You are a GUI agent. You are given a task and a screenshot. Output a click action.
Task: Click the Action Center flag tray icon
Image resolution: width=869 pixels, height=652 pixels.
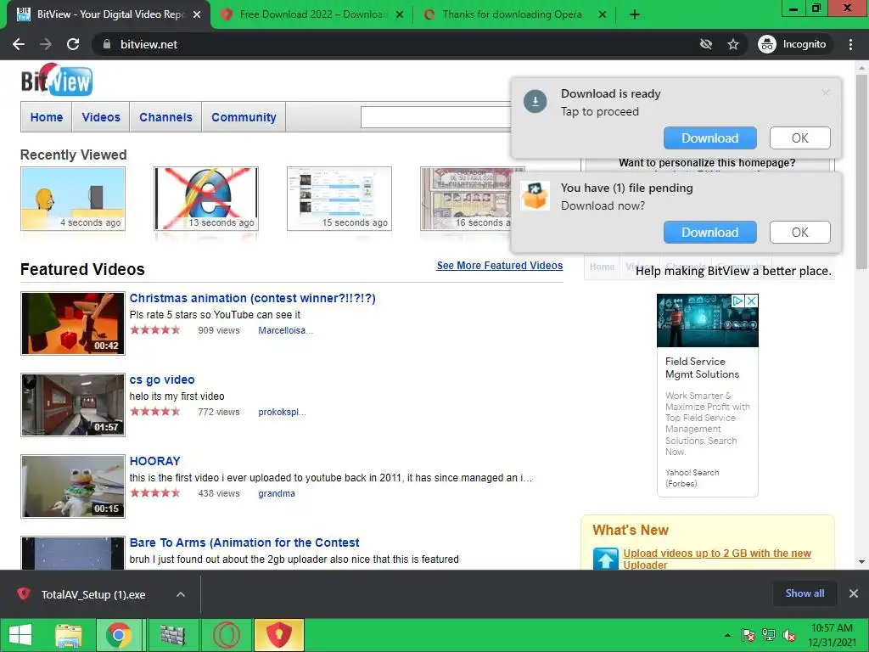[748, 635]
